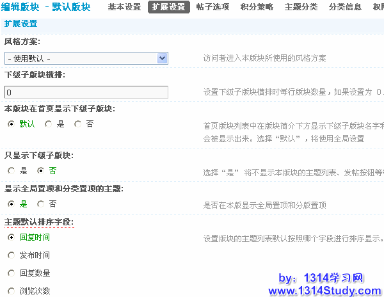Select 是 under 只显示下级子版块

pyautogui.click(x=11, y=171)
